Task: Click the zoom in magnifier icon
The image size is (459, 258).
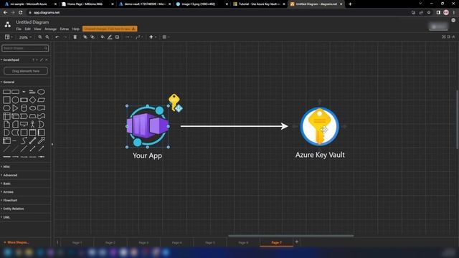Action: [x=40, y=37]
